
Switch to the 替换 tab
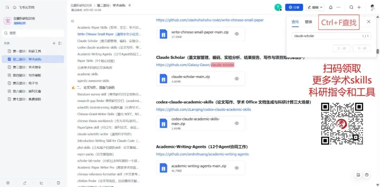coord(309,22)
